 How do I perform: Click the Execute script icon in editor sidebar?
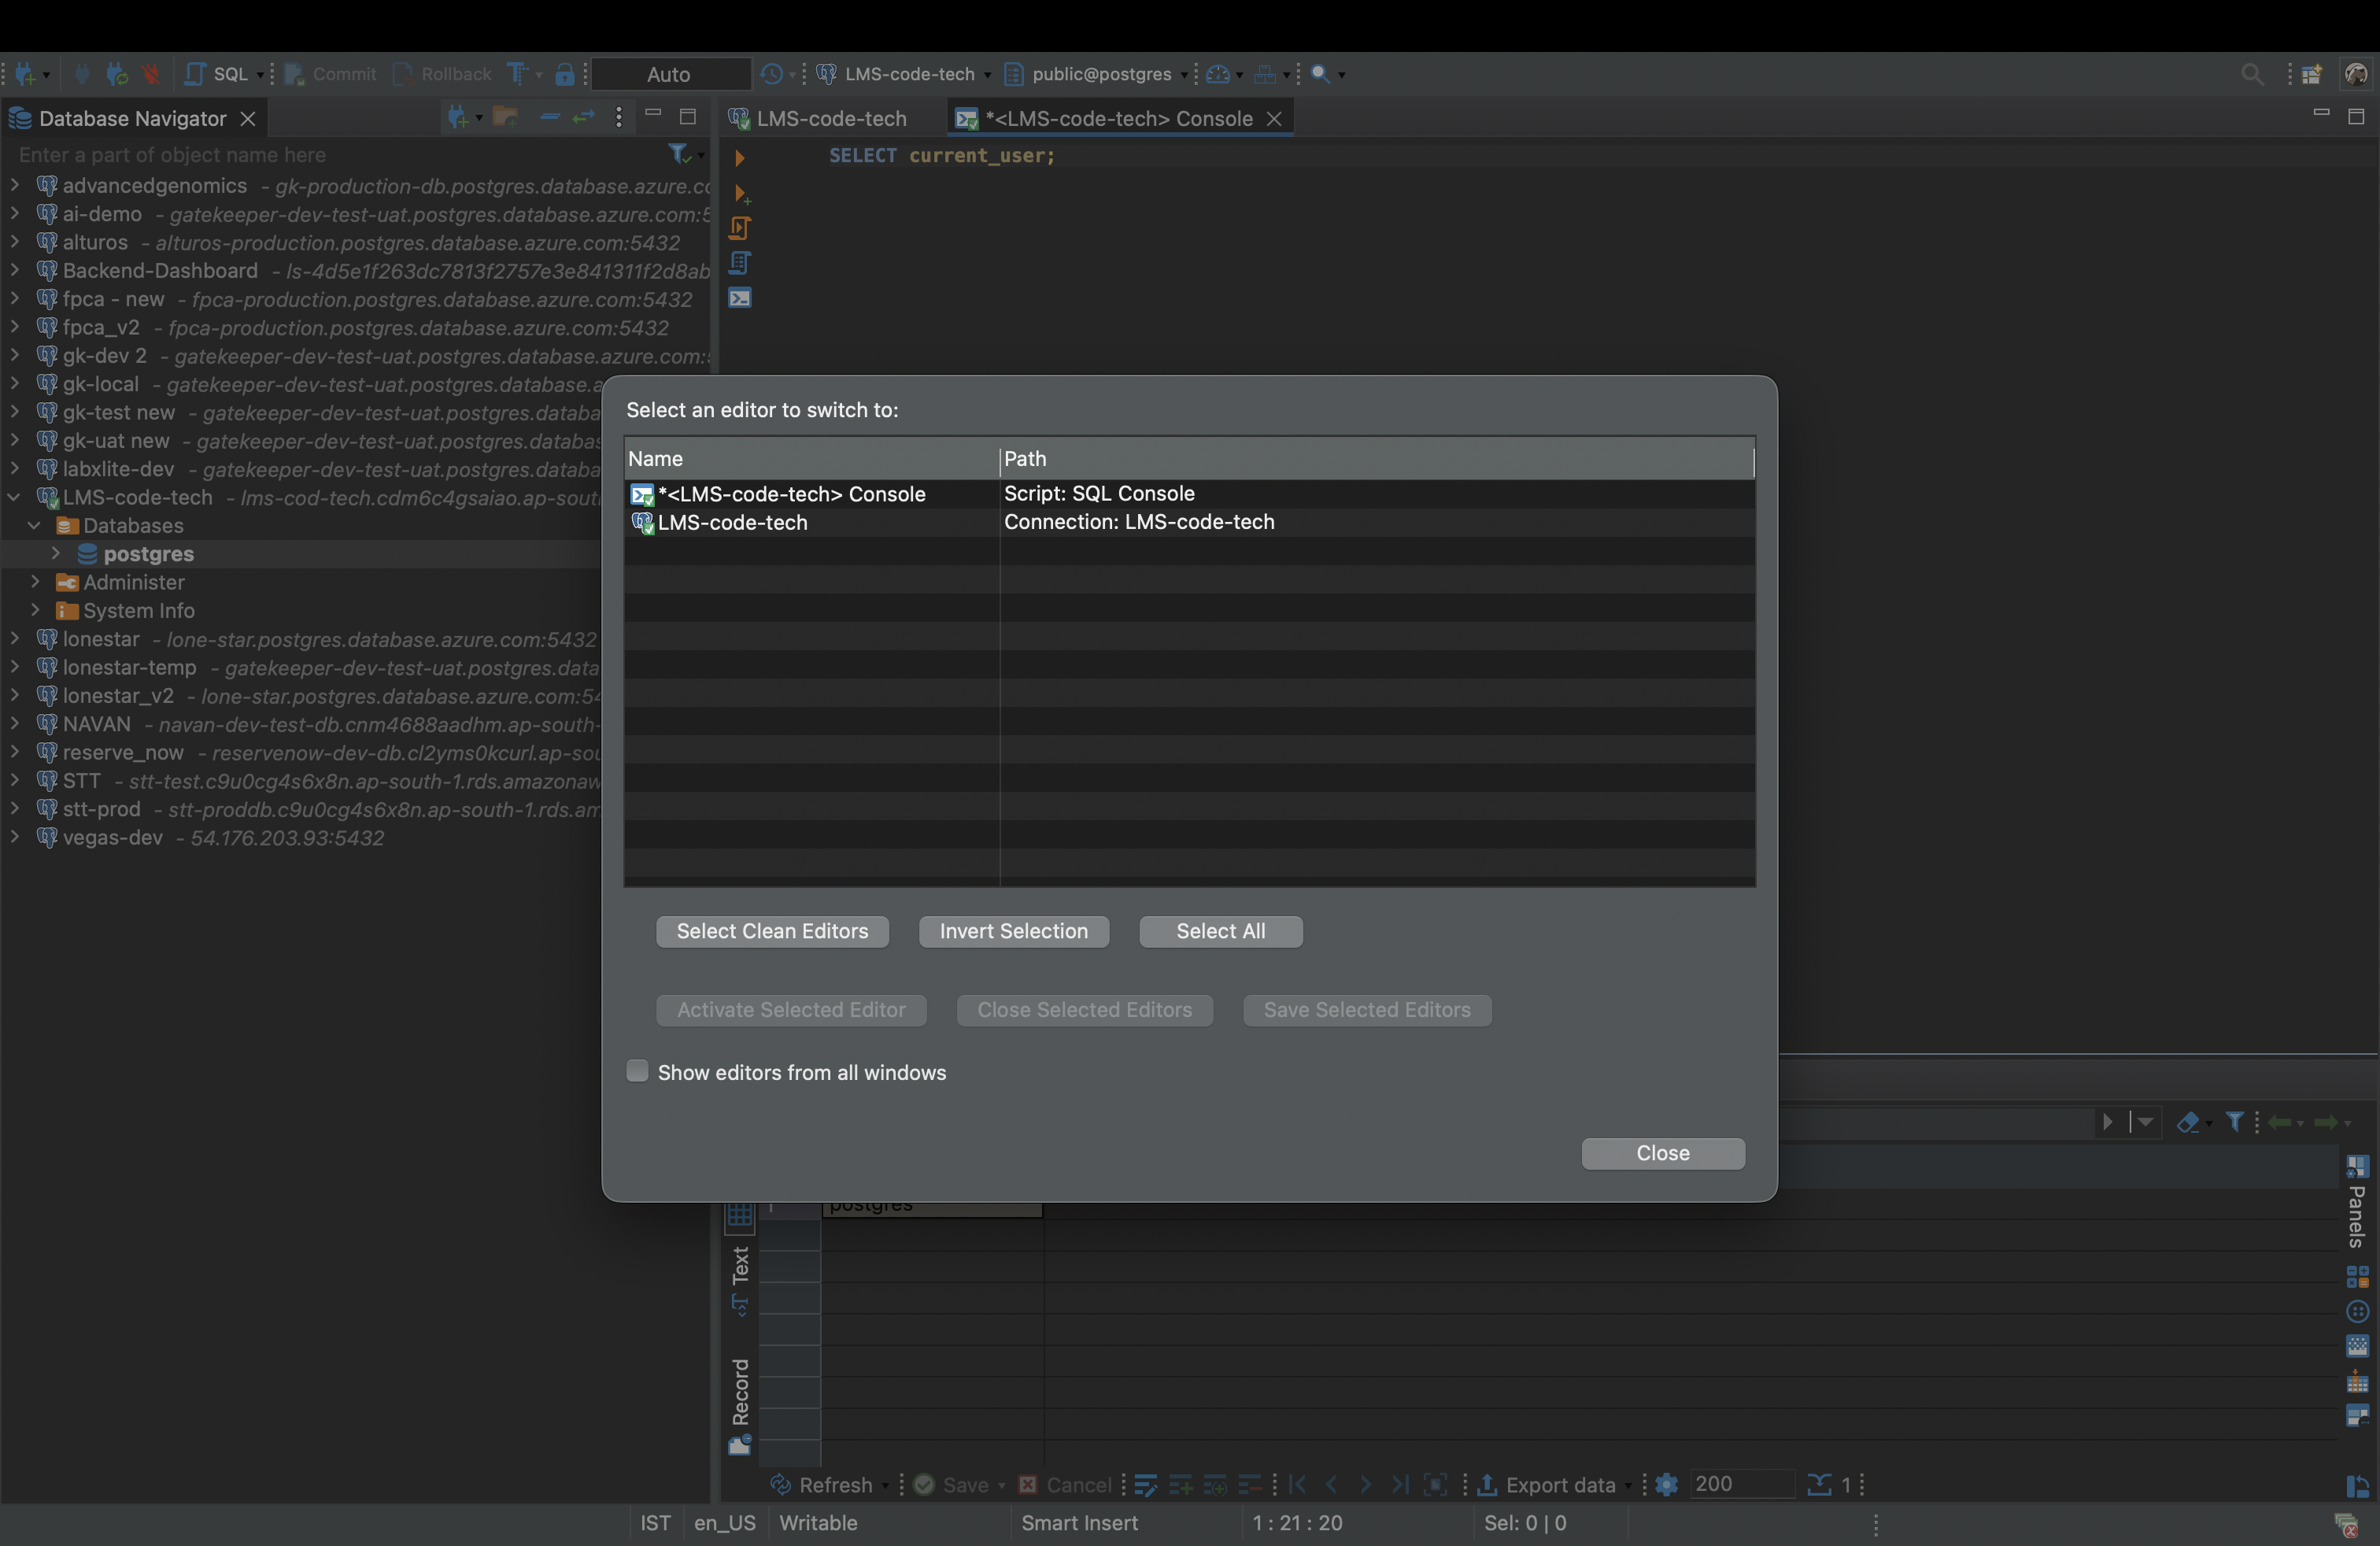[739, 229]
